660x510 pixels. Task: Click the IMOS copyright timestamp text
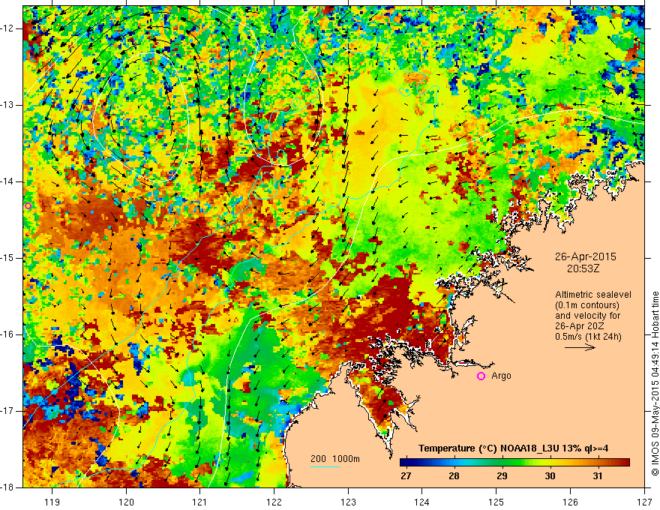point(655,383)
